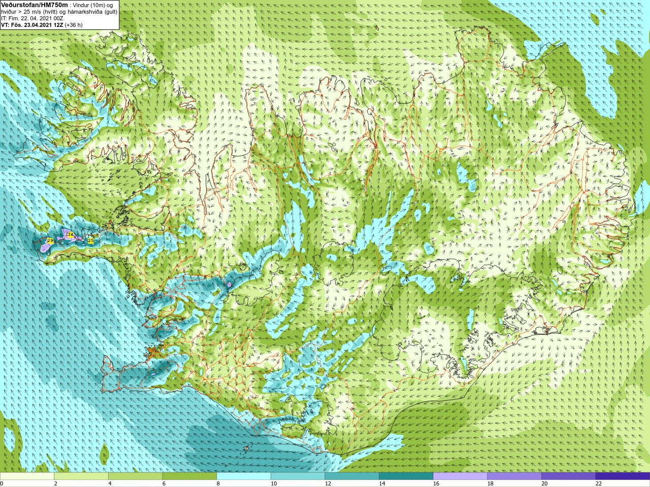Select the teal 12–14 m/s legend swatch
650x487 pixels.
click(352, 476)
